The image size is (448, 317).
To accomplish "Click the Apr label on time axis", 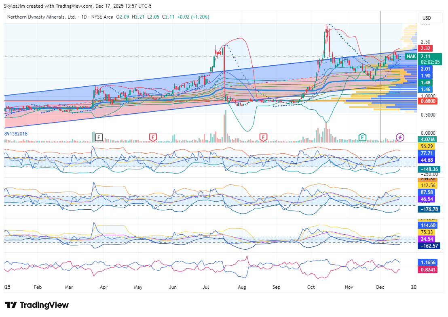I will (x=104, y=287).
